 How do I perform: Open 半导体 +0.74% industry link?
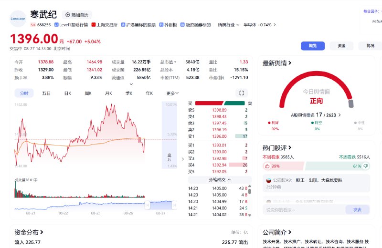tap(260, 25)
